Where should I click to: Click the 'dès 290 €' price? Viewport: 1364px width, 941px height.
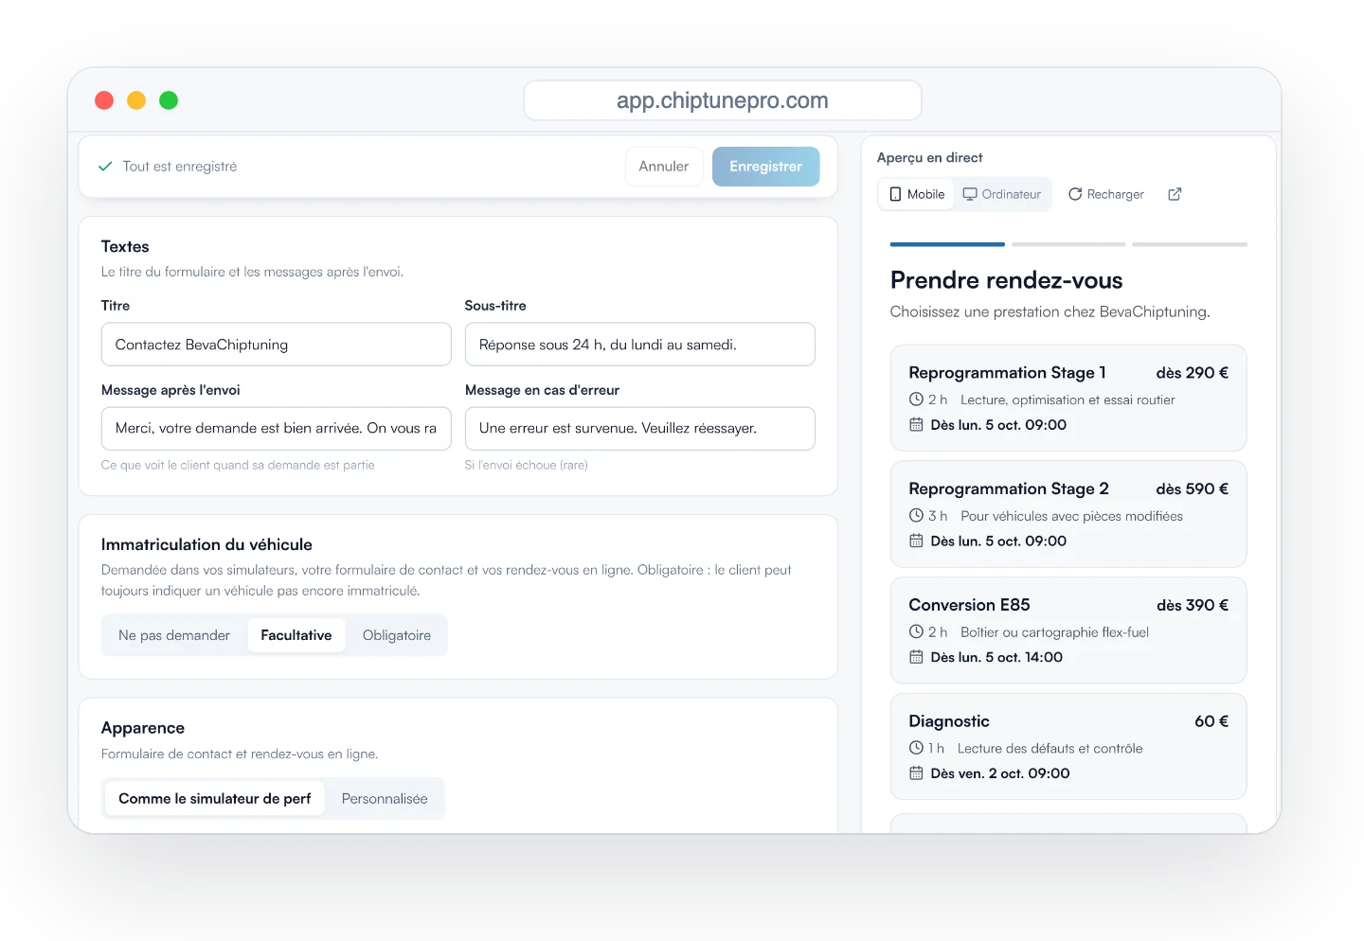coord(1193,373)
